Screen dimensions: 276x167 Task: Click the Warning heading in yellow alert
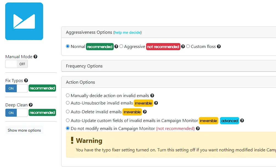click(89, 141)
